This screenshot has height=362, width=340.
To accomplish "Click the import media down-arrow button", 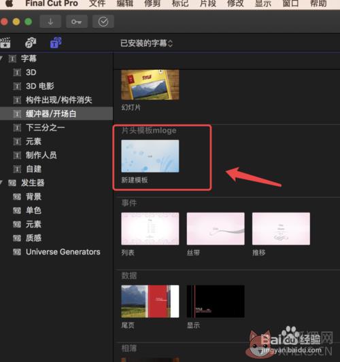I will [50, 22].
